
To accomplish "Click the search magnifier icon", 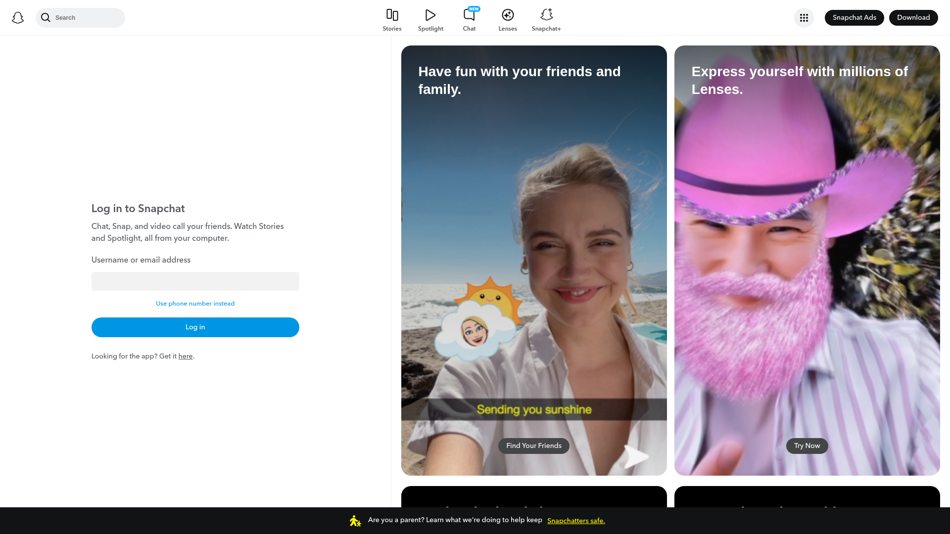I will tap(46, 17).
